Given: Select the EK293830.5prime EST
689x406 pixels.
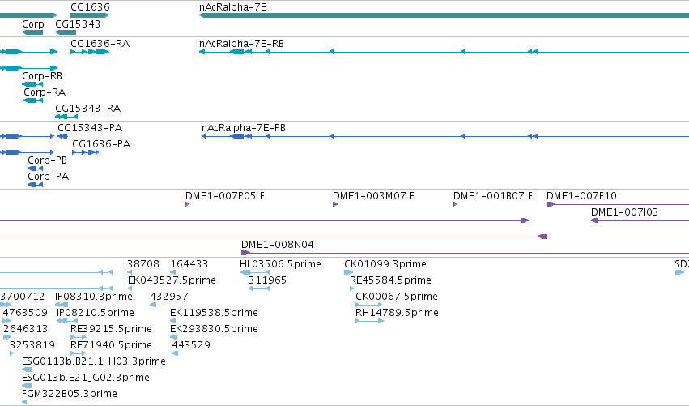Looking at the screenshot, I should pos(173,337).
